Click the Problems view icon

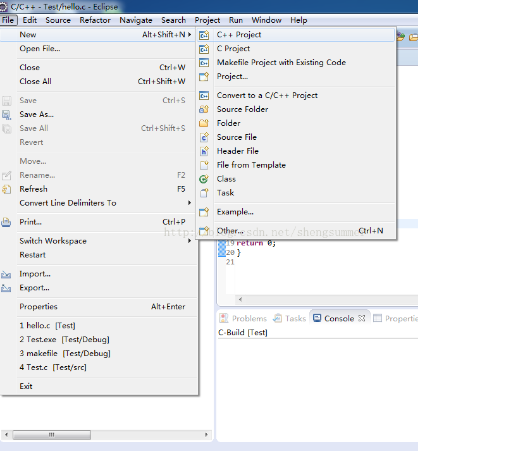(x=224, y=318)
